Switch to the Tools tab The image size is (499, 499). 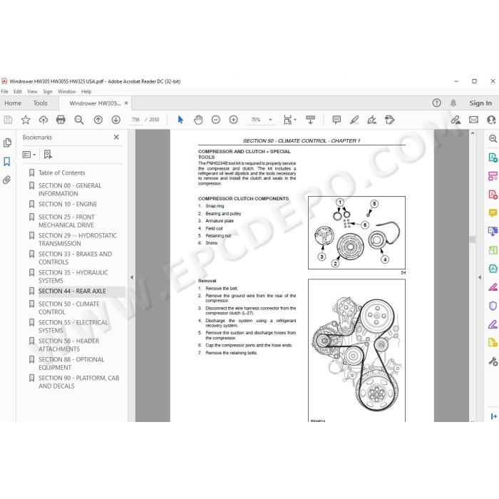(x=40, y=103)
